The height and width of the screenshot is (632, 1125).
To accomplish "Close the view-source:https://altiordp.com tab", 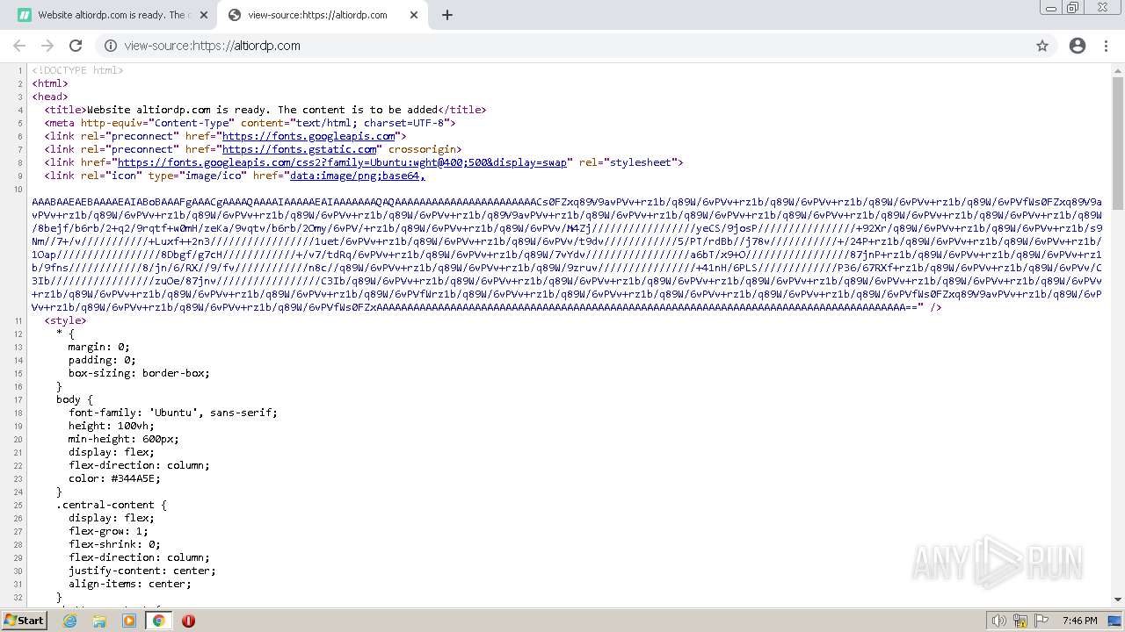I will click(x=415, y=15).
